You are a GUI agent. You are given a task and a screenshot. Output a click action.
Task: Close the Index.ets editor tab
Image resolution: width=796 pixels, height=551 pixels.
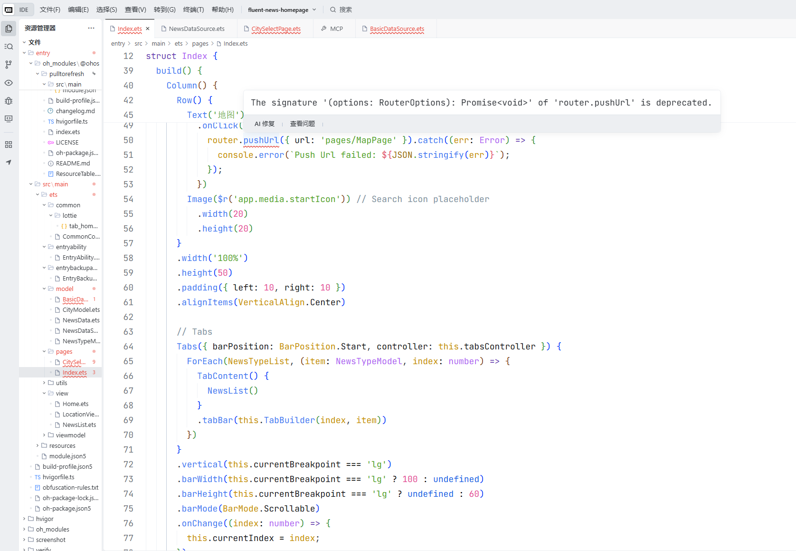tap(148, 29)
